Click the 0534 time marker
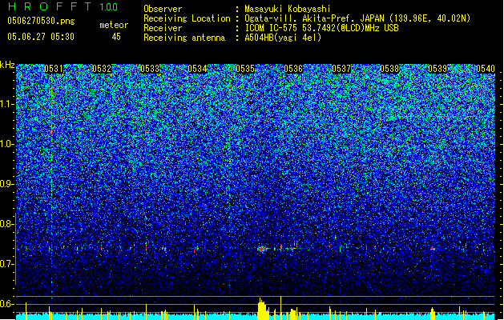The width and height of the screenshot is (504, 320). tap(198, 69)
